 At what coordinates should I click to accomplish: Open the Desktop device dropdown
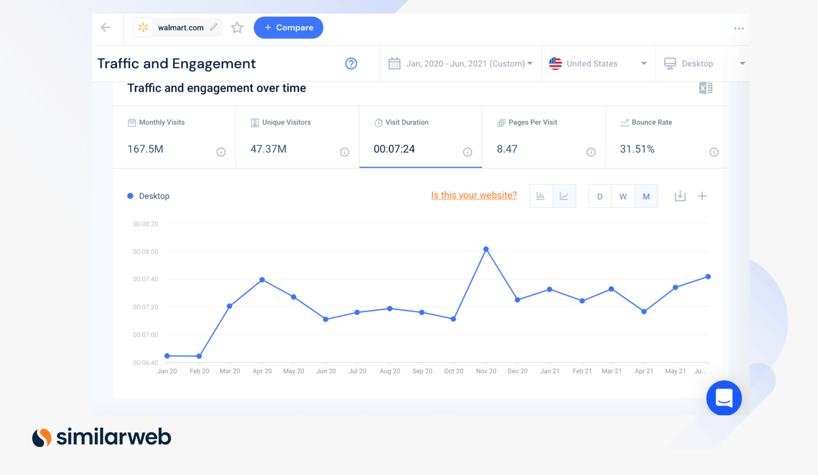(x=703, y=64)
